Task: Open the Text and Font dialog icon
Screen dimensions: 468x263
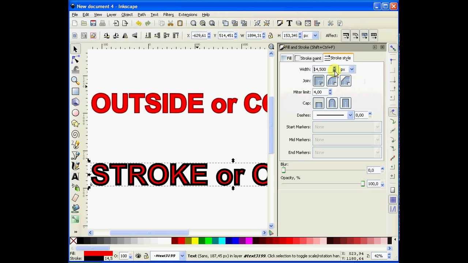Action: [289, 23]
